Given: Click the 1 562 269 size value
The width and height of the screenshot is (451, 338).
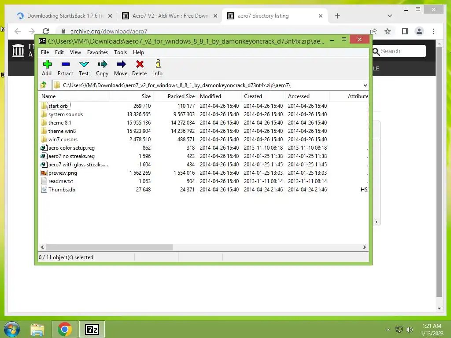Looking at the screenshot, I should tap(140, 173).
